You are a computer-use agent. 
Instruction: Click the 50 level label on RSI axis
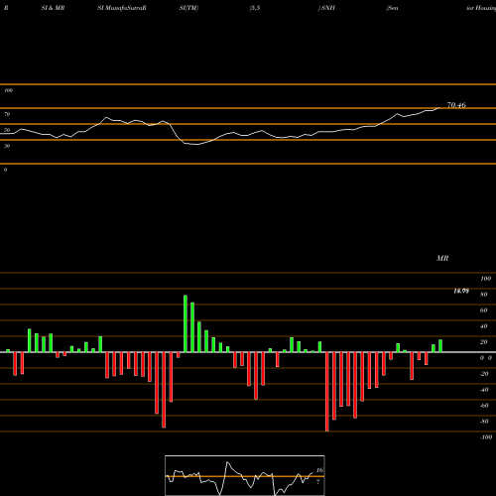point(7,130)
